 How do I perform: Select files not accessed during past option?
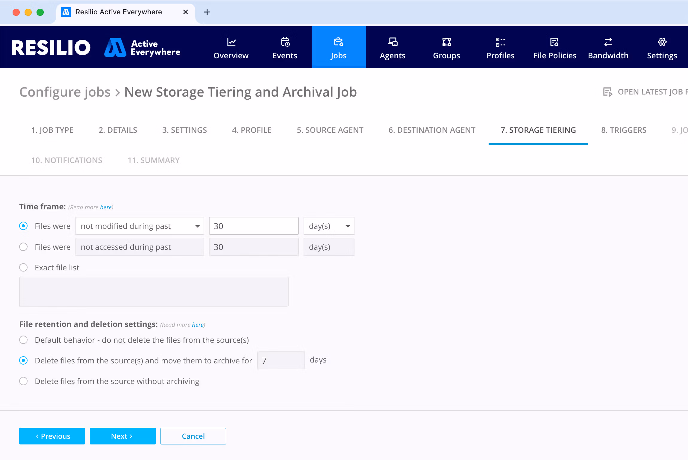[x=23, y=247]
